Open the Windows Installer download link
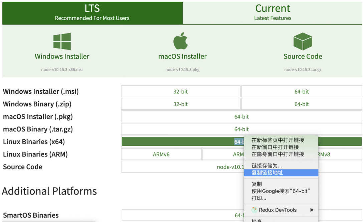 (x=62, y=56)
